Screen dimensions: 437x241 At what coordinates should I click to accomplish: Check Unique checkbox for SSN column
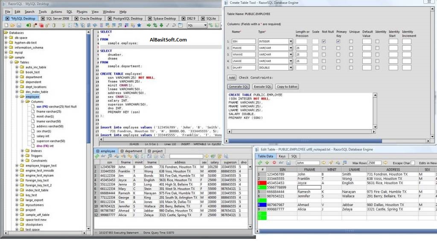351,41
